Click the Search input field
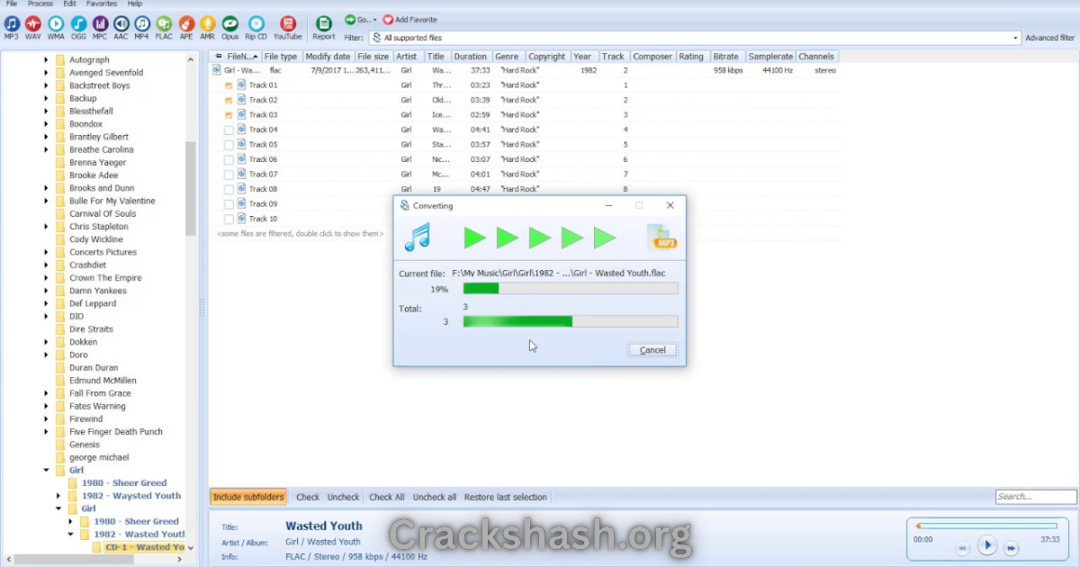Image resolution: width=1080 pixels, height=567 pixels. click(x=1036, y=497)
